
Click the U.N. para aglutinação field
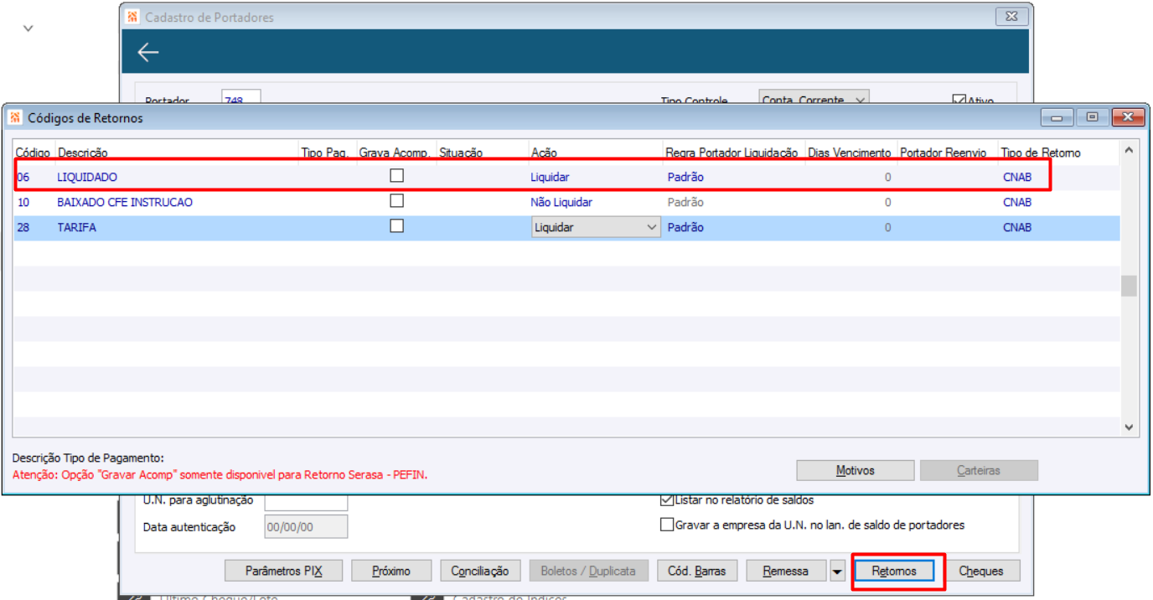pyautogui.click(x=306, y=501)
